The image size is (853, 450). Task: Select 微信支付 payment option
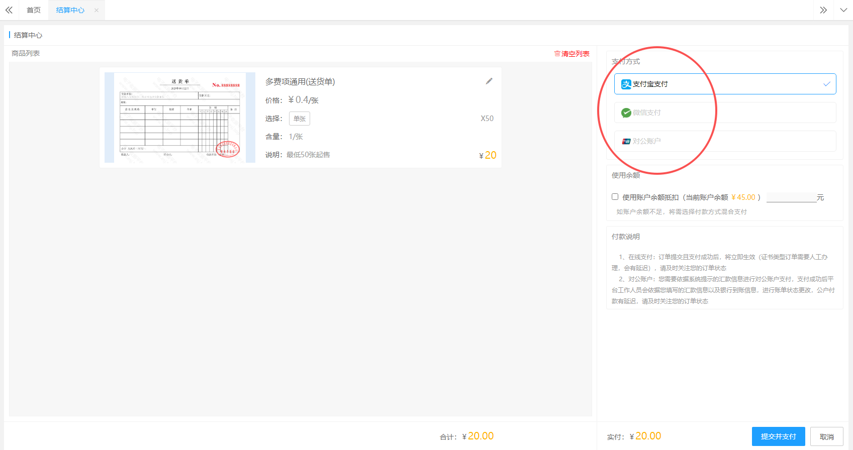(725, 113)
